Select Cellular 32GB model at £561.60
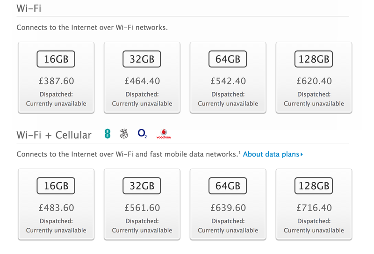 point(142,204)
